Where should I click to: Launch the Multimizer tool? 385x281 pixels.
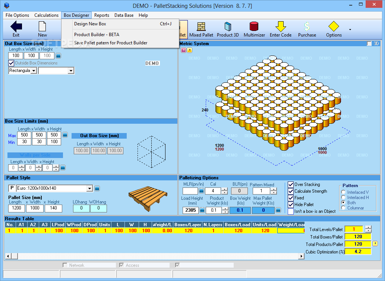pyautogui.click(x=254, y=29)
